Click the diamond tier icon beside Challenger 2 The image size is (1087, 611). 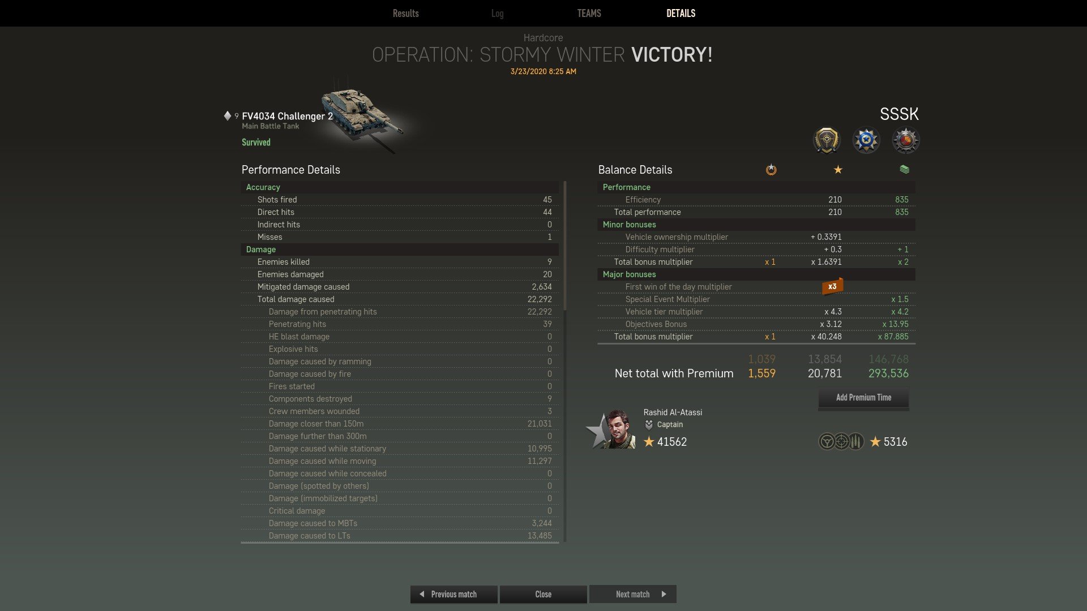(x=228, y=116)
